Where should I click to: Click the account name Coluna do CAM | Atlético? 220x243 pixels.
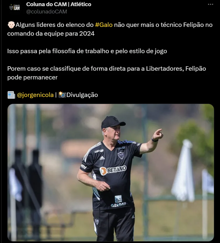coord(59,4)
